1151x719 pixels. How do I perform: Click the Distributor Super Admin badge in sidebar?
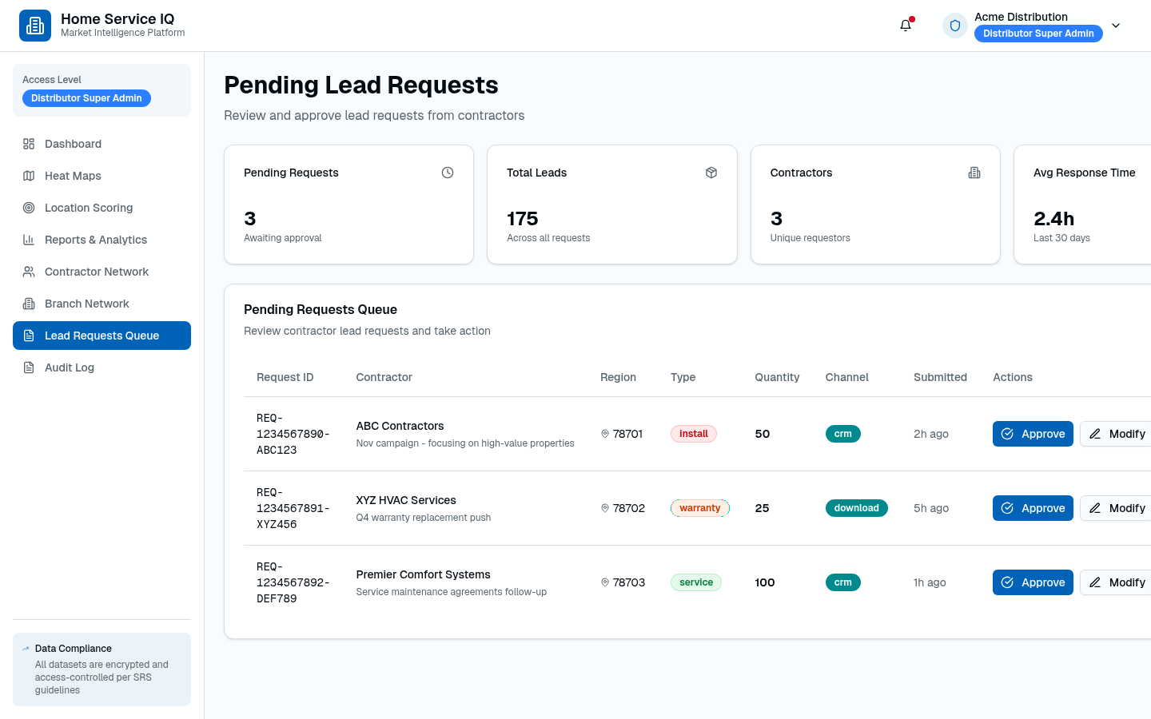click(86, 98)
